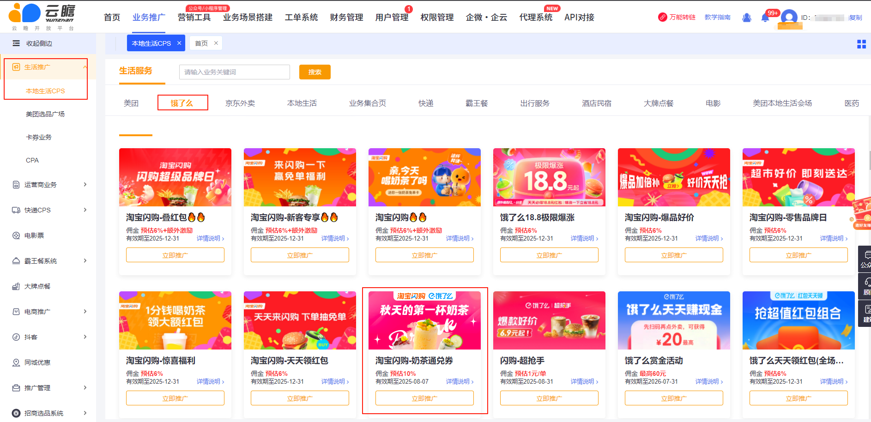
Task: Click 立即推广 for 饿了么赏金活动
Action: point(674,398)
